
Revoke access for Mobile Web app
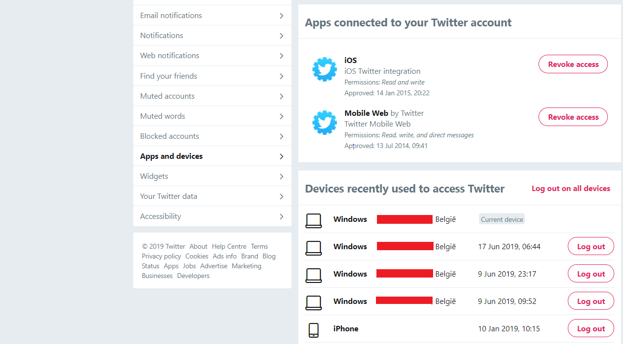[x=573, y=117]
